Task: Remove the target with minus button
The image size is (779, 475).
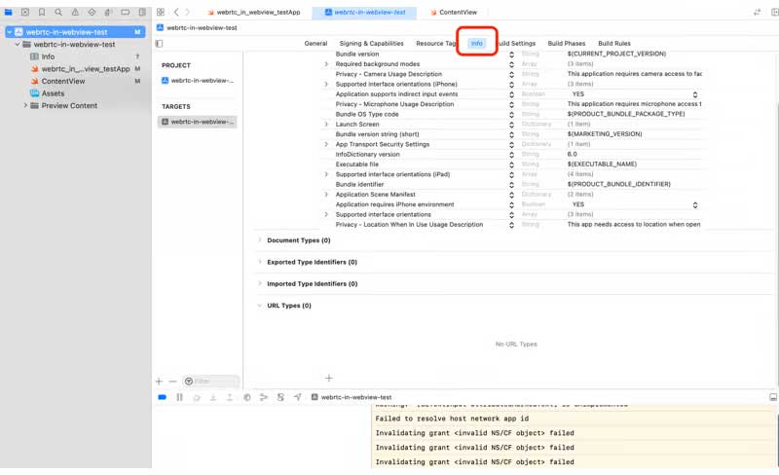Action: tap(173, 382)
